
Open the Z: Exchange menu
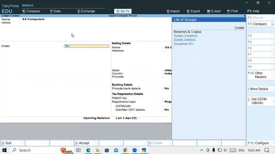coord(86,11)
